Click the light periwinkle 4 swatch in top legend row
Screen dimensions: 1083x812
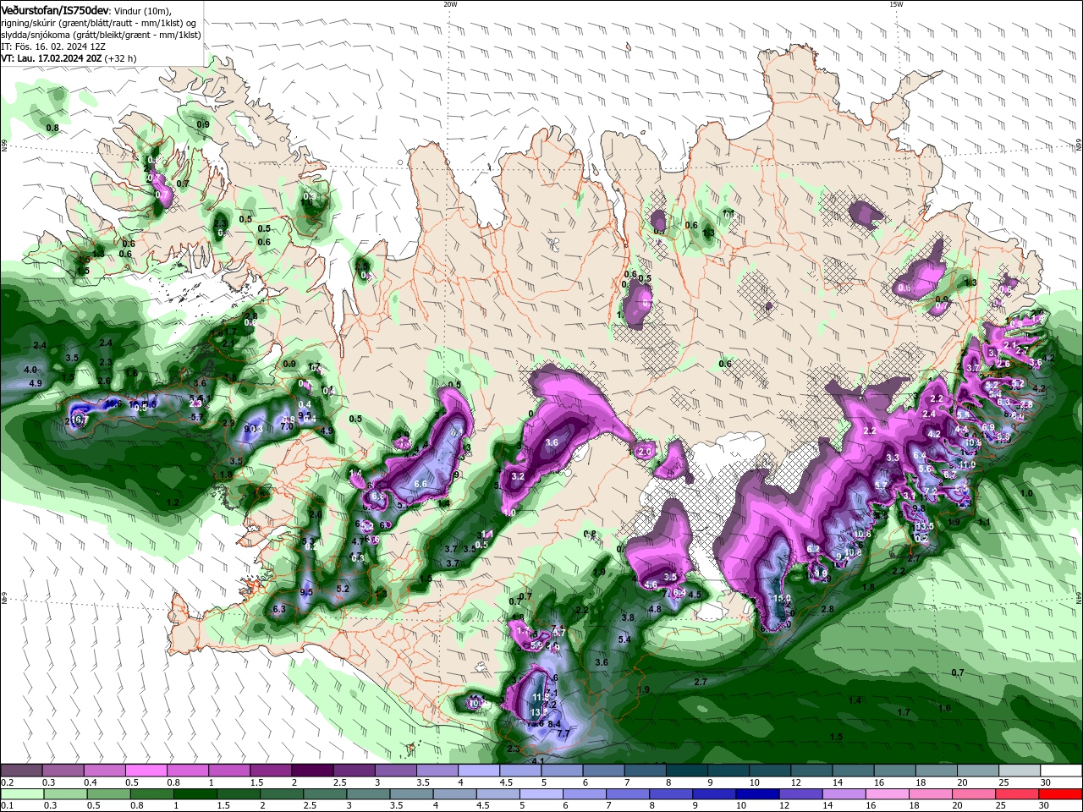click(479, 771)
